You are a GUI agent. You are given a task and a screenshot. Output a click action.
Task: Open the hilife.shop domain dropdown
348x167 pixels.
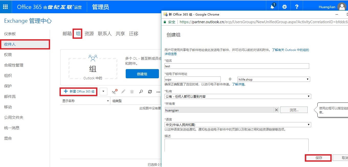pos(274,79)
